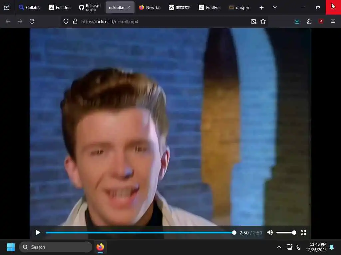
Task: Open tracking protection shield icon
Action: click(x=66, y=22)
